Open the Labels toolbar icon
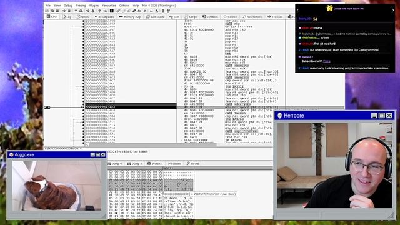The image size is (400, 225). coord(129,11)
